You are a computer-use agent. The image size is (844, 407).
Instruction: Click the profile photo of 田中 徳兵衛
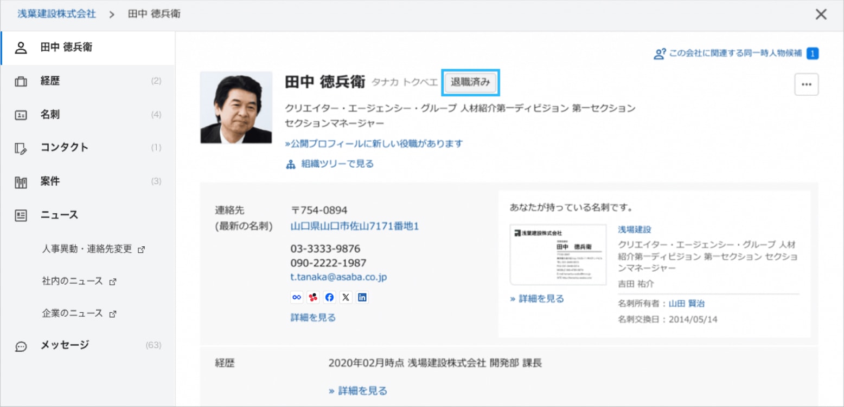236,107
